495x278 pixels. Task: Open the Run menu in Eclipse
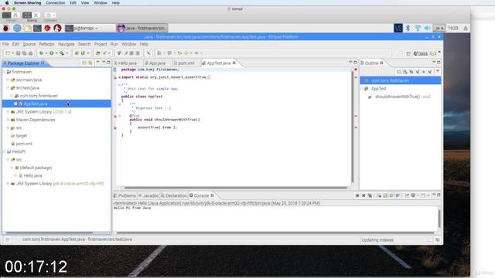114,44
